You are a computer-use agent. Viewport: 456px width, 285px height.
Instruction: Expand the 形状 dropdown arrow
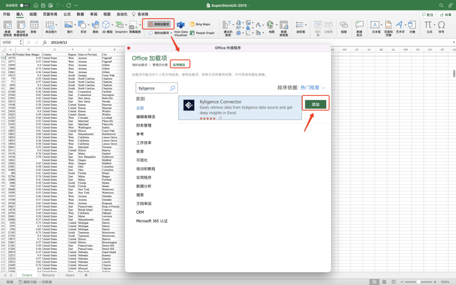coord(88,25)
